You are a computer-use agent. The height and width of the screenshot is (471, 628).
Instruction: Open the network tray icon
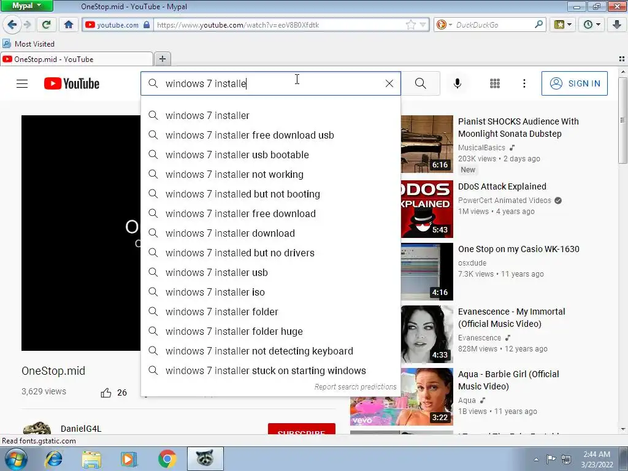pyautogui.click(x=566, y=459)
